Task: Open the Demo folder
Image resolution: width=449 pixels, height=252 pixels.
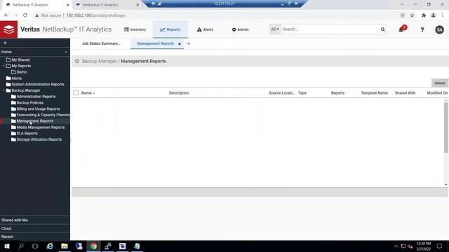Action: tap(19, 72)
